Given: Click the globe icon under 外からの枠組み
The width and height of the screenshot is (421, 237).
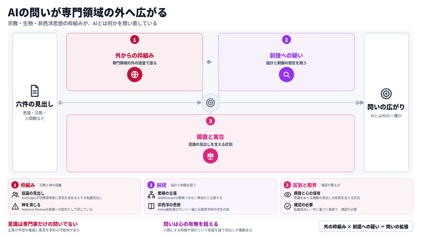Looking at the screenshot, I should [135, 75].
